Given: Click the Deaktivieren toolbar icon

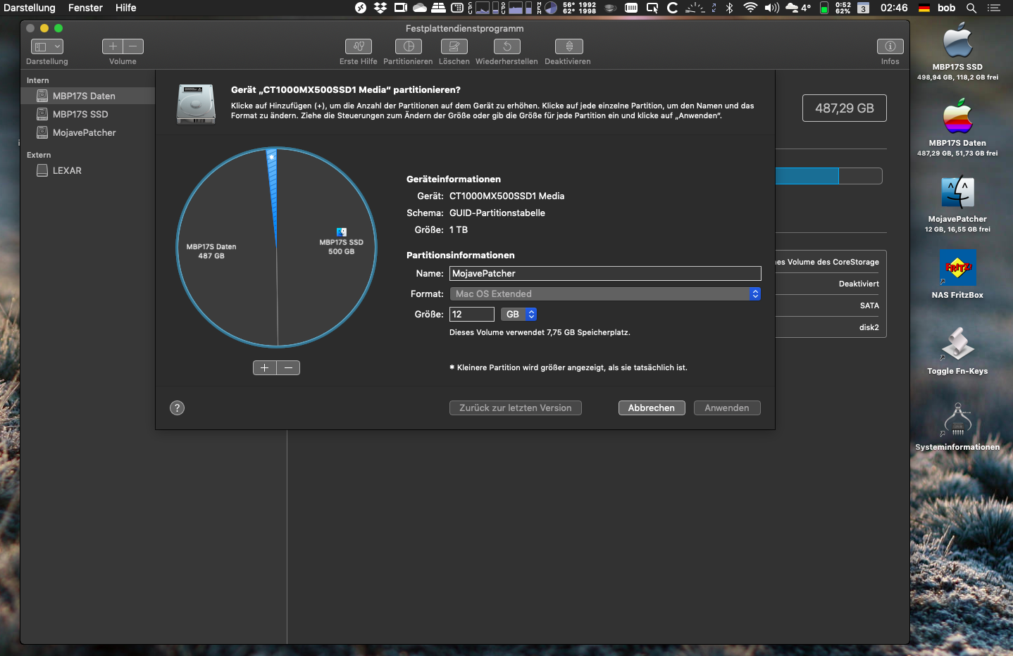Looking at the screenshot, I should click(568, 46).
